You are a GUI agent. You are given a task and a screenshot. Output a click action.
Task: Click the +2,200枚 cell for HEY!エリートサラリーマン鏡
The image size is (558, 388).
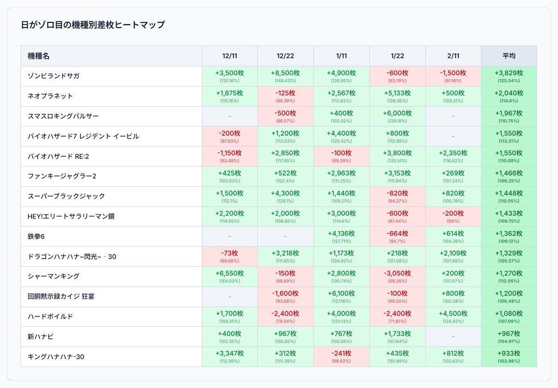tap(230, 216)
